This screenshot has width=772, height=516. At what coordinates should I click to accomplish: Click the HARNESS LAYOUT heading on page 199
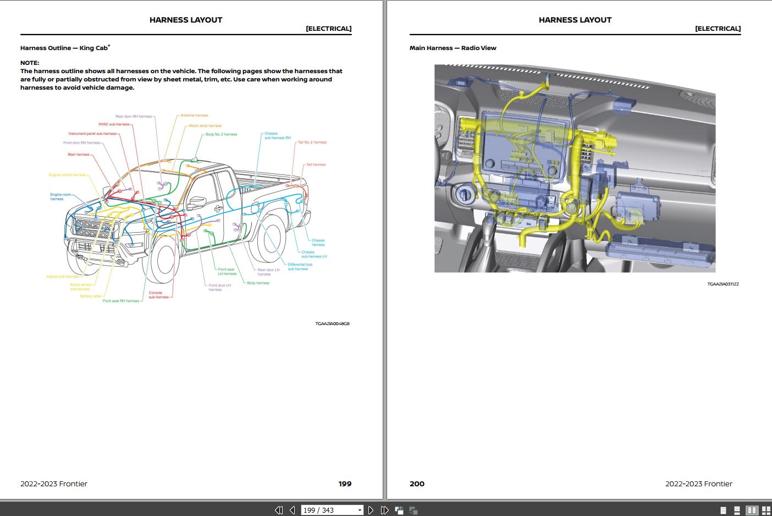[x=186, y=20]
